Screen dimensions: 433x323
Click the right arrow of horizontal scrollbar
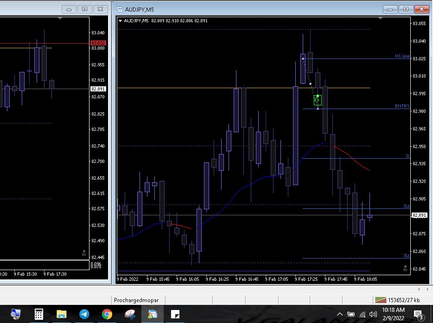(427, 289)
